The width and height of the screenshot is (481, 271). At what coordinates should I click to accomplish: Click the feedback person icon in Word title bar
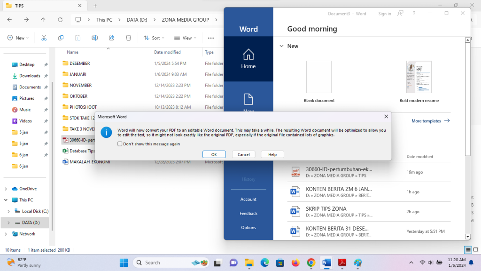pos(400,13)
